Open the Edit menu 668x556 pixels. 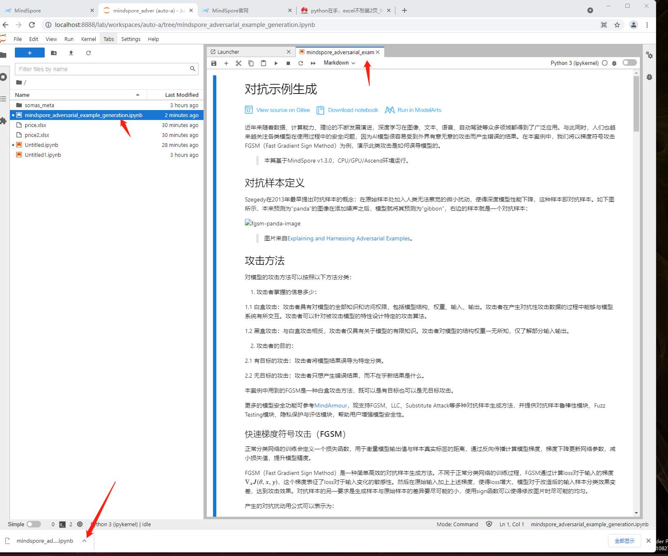coord(34,39)
